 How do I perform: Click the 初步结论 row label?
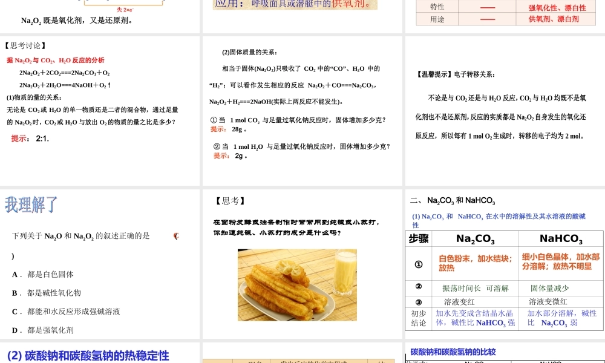coord(419,318)
